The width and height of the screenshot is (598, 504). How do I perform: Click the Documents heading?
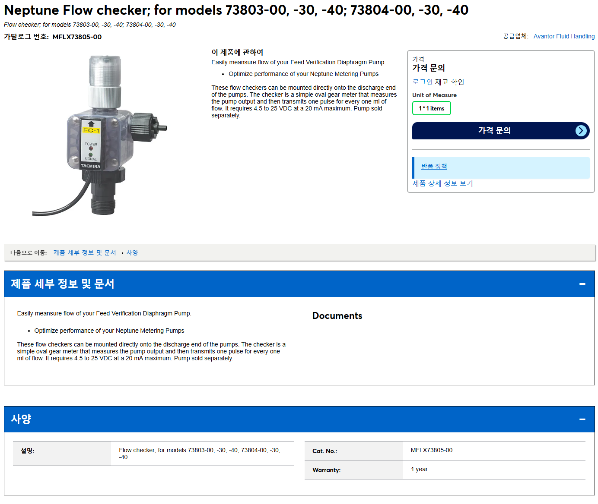click(x=337, y=316)
